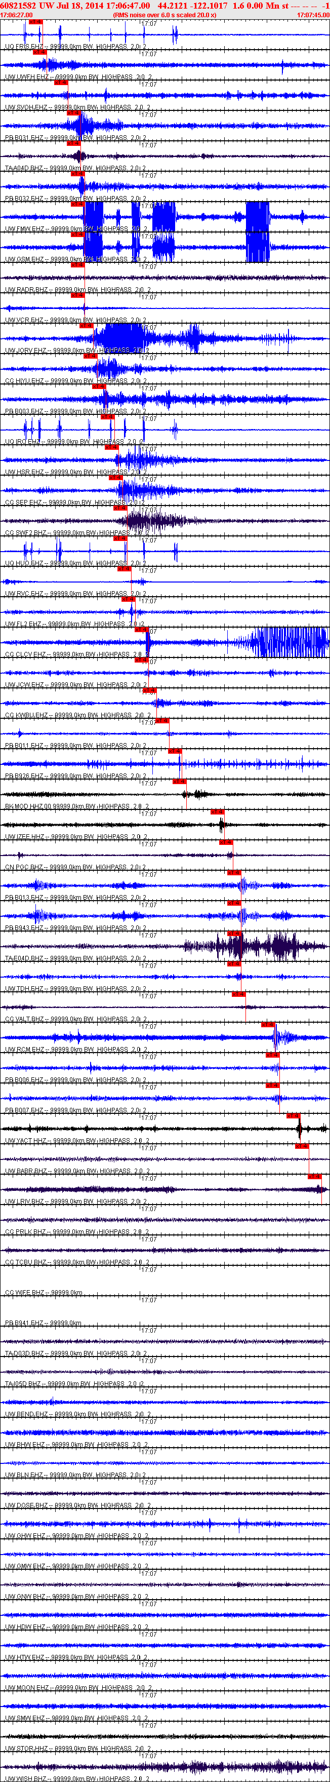Open the CC WIFE BHZ station label

(x=26, y=1293)
